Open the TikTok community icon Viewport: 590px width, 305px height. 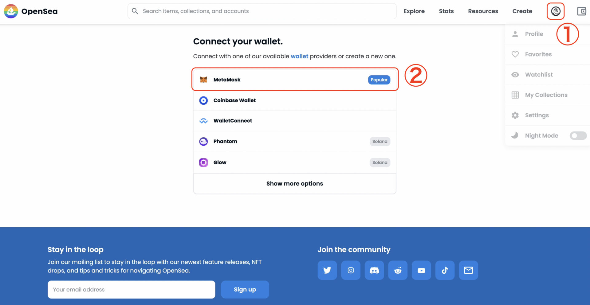(445, 270)
